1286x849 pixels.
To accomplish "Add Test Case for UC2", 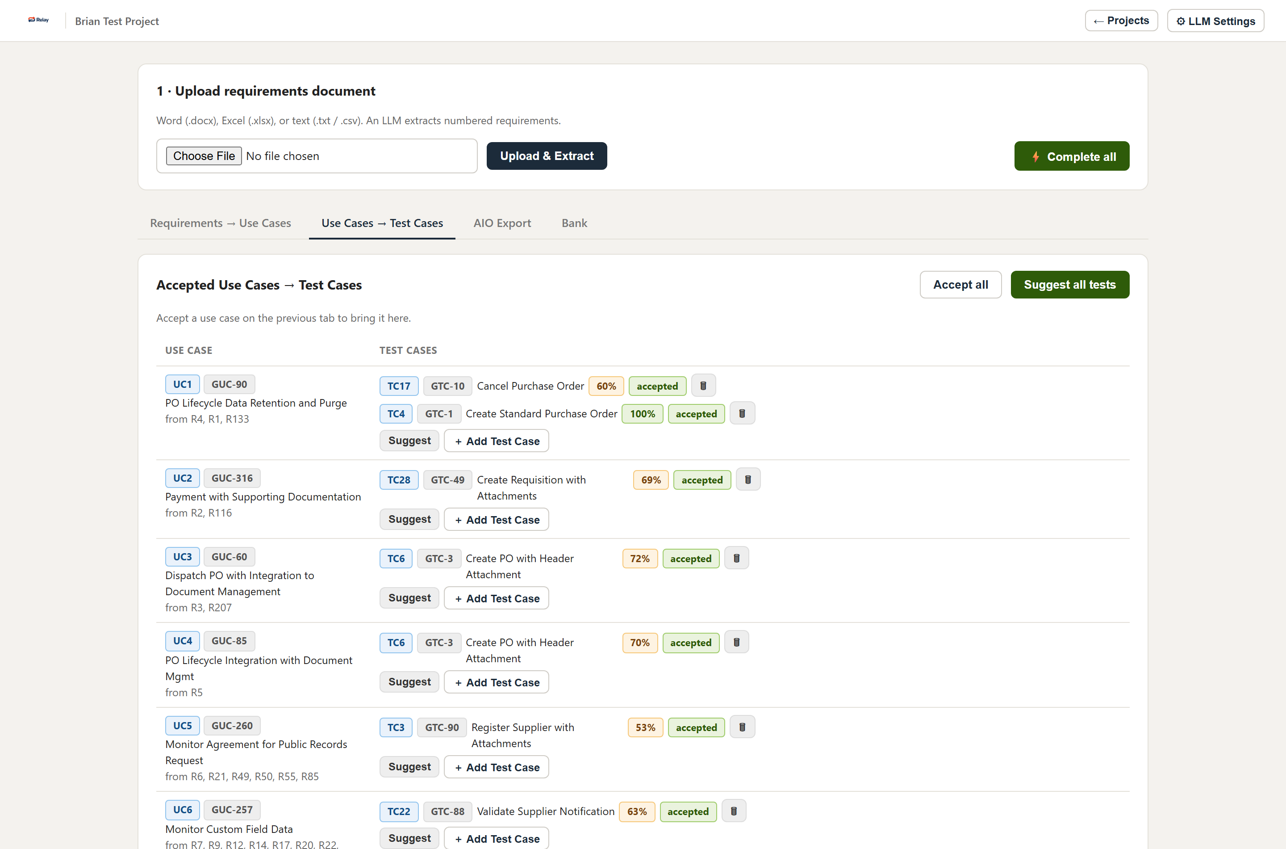I will [x=496, y=519].
